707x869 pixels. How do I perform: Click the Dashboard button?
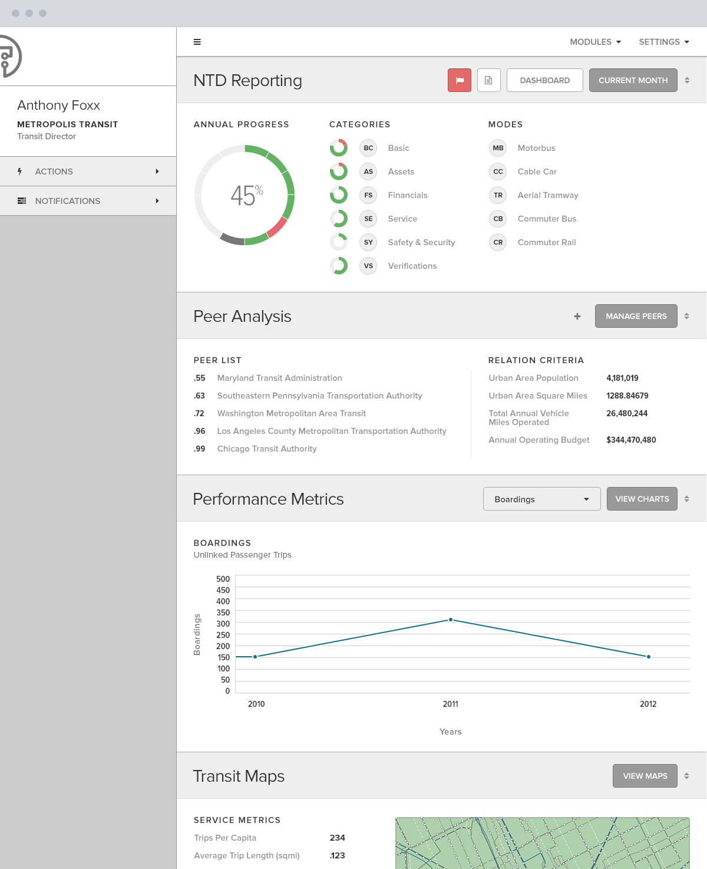[545, 80]
